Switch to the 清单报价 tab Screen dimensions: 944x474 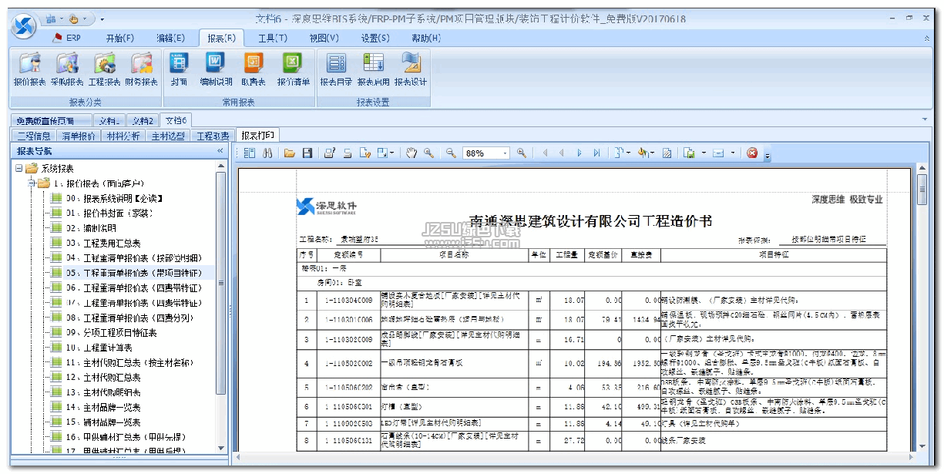pyautogui.click(x=79, y=136)
